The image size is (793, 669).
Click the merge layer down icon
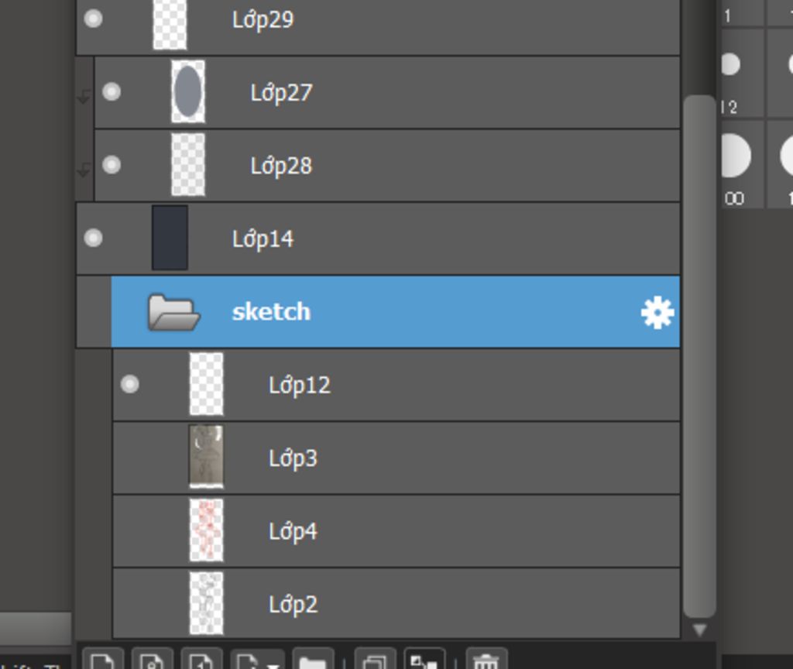pyautogui.click(x=424, y=660)
